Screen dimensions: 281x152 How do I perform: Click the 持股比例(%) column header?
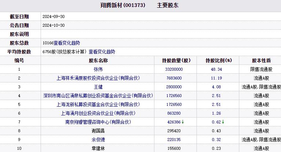click(x=219, y=60)
